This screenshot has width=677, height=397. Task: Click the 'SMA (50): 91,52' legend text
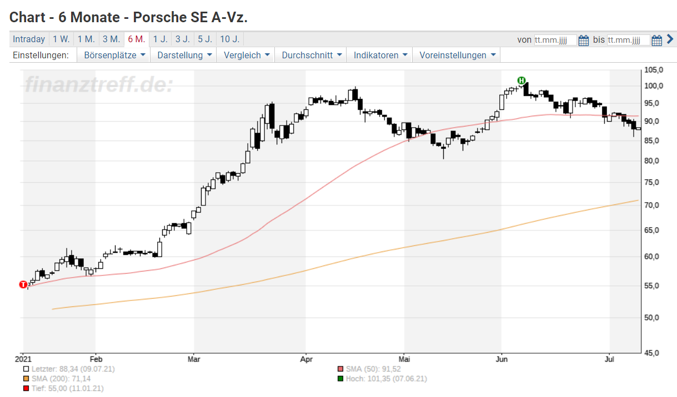point(373,369)
